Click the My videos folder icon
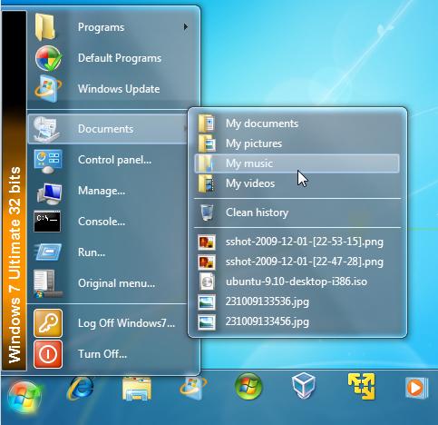438x425 pixels. pyautogui.click(x=207, y=183)
